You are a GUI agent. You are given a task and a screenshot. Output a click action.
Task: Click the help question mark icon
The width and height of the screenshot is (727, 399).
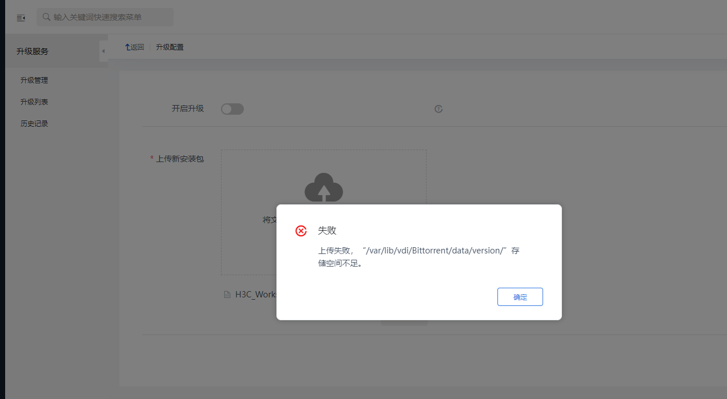point(439,109)
